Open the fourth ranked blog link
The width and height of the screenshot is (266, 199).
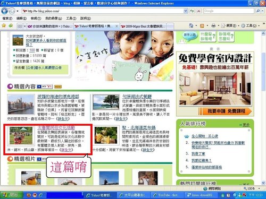click(x=202, y=161)
